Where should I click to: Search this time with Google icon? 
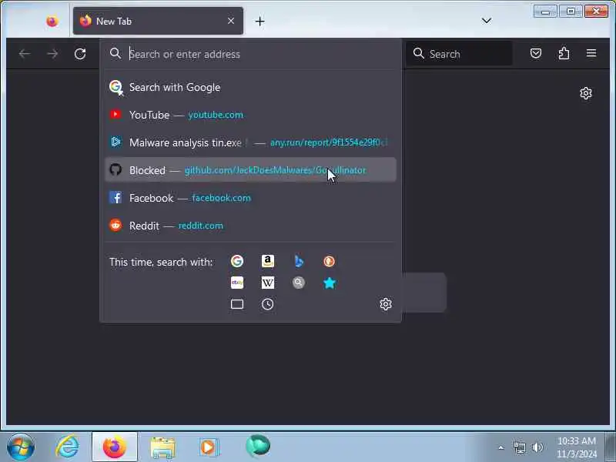(x=237, y=261)
